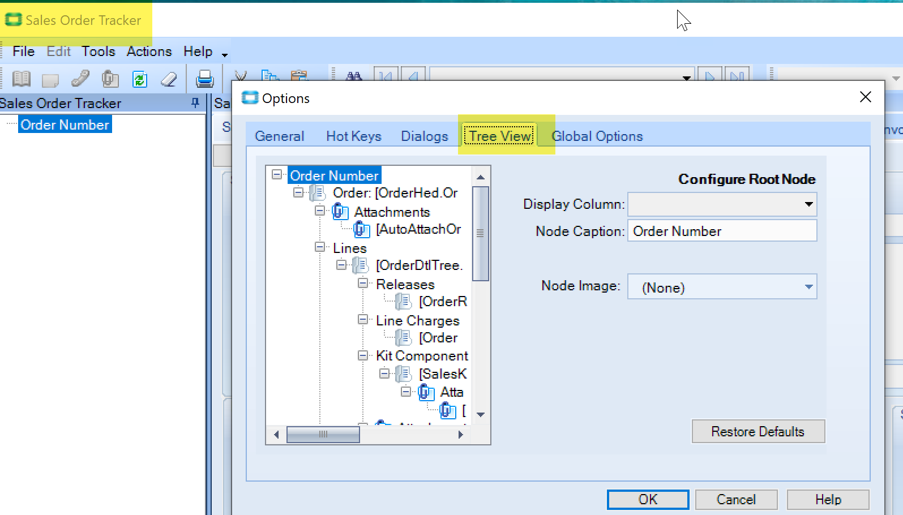Collapse the [OrderDtlTree. node

[341, 264]
